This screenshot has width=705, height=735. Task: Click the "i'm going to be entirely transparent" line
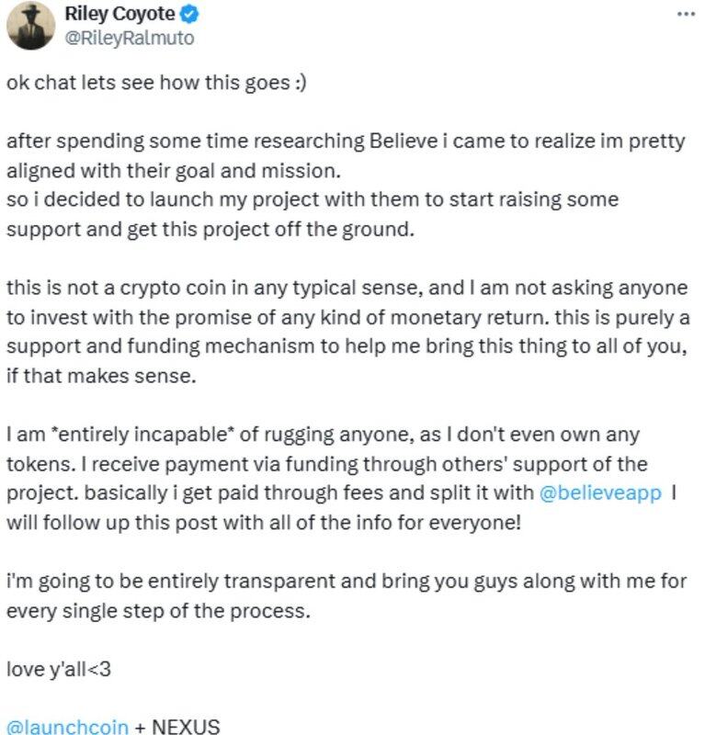coord(347,581)
